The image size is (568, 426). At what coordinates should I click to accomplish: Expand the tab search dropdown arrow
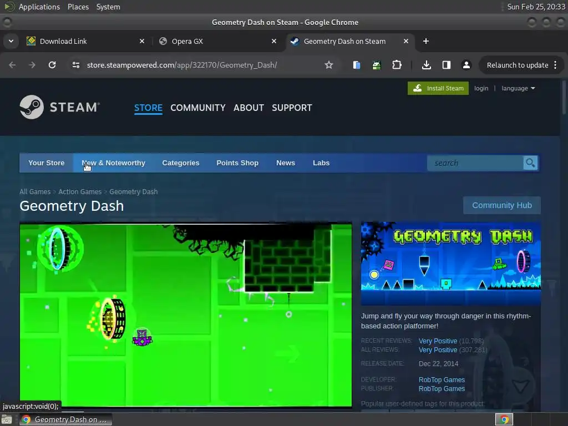[11, 41]
